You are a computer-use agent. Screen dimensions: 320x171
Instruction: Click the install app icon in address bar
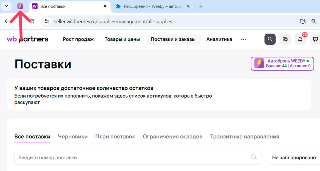(303, 21)
